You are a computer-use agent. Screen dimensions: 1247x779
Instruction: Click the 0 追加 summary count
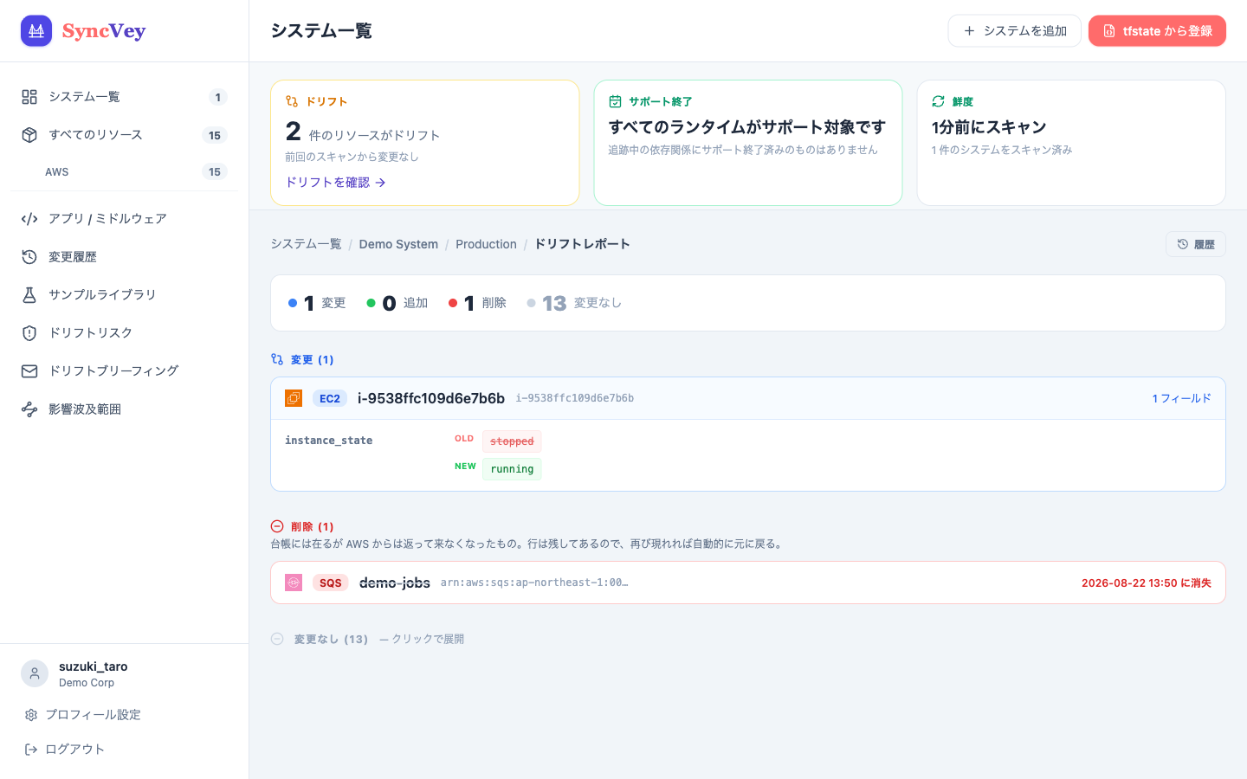(397, 303)
